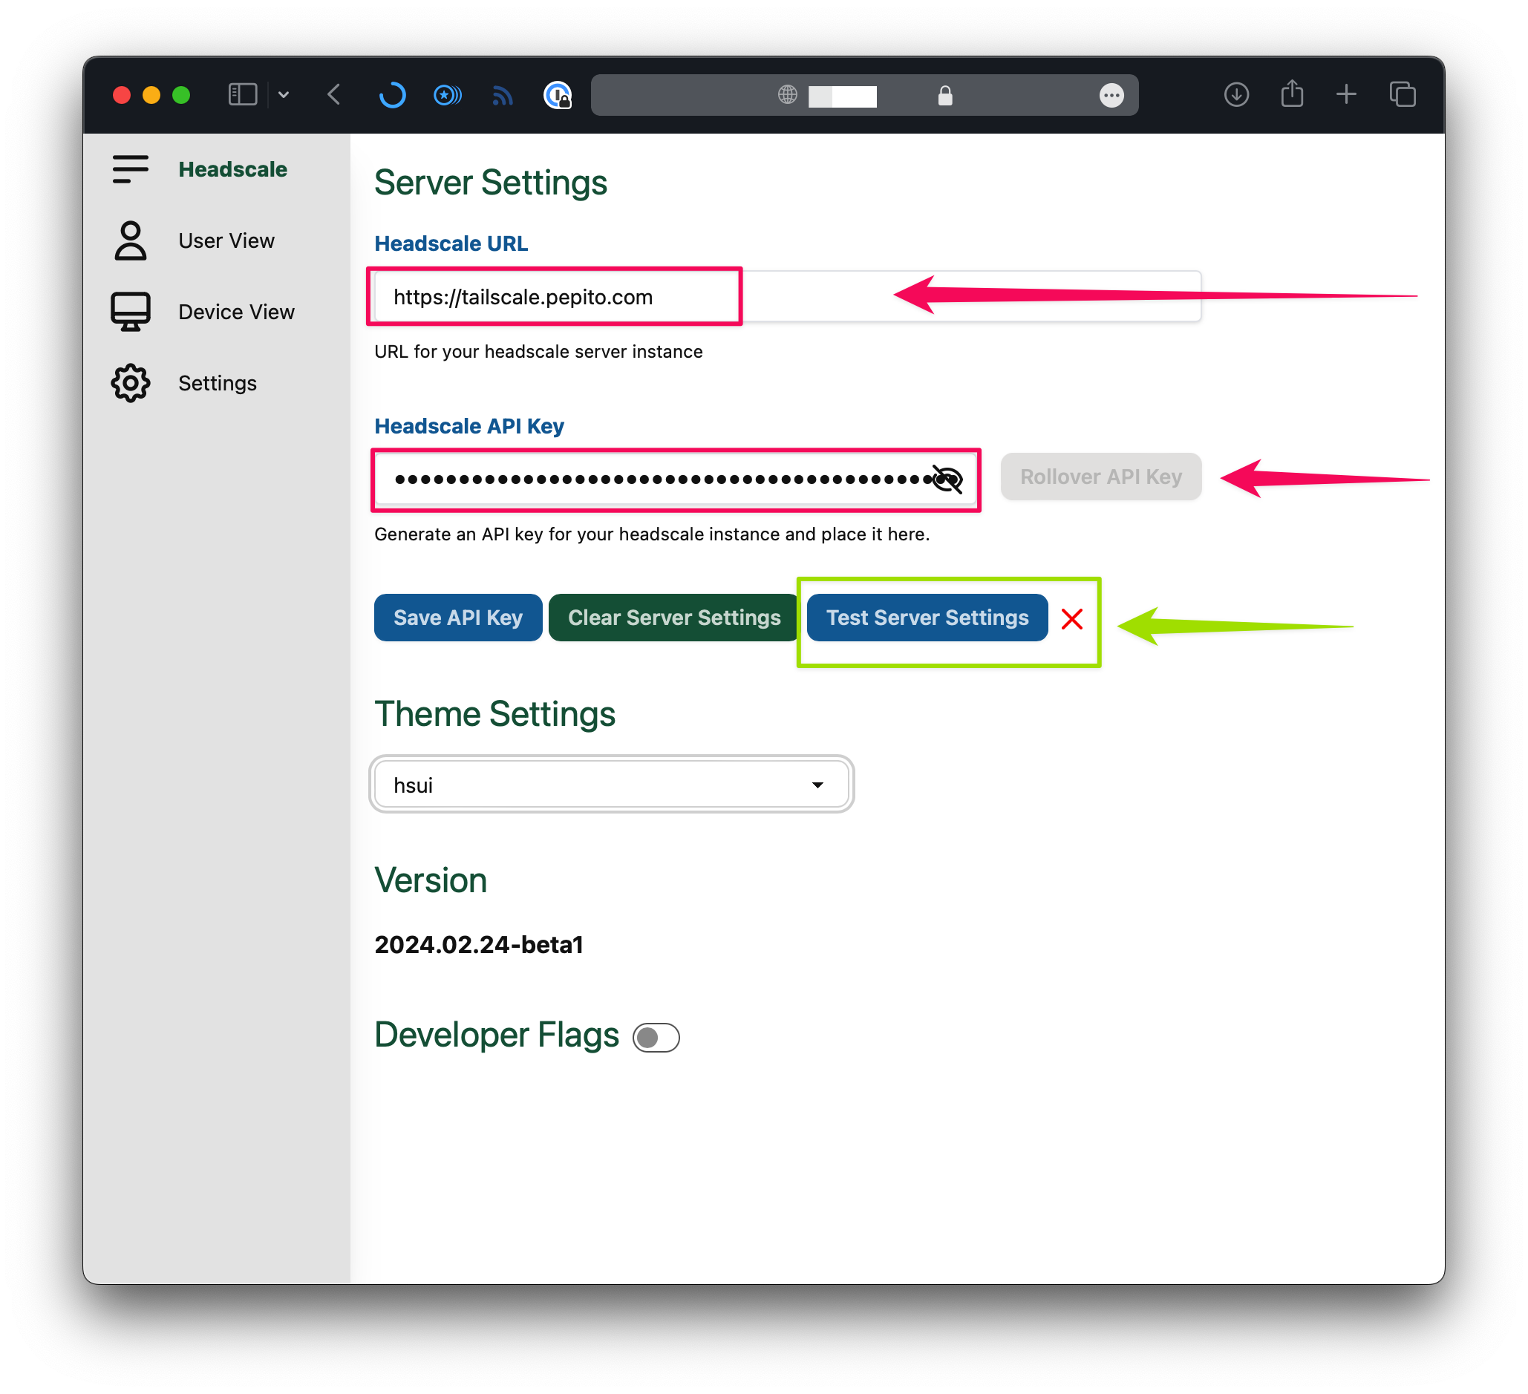
Task: Click the 1Password extension icon
Action: pos(558,95)
